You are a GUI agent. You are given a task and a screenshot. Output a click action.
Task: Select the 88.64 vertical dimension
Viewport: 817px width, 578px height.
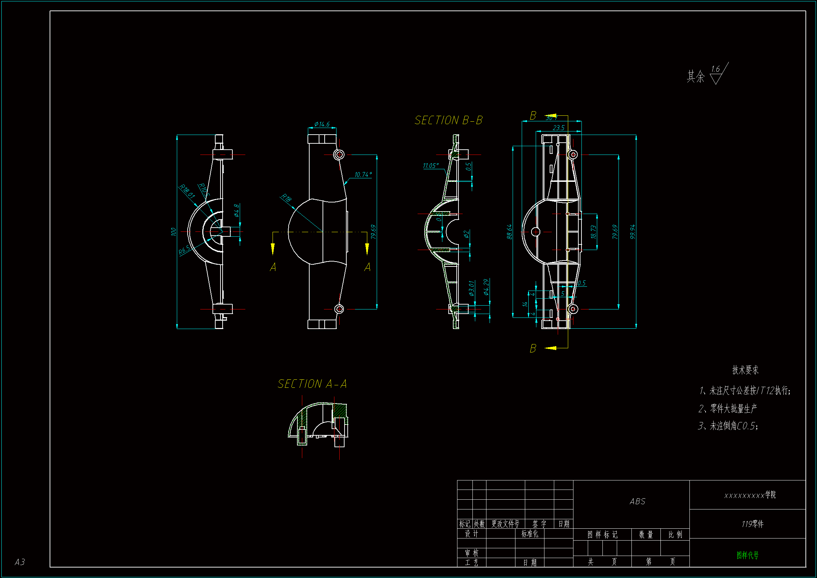(509, 231)
